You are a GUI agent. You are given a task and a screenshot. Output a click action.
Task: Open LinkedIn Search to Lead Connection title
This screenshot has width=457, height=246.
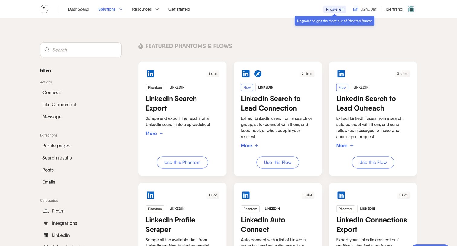click(271, 103)
